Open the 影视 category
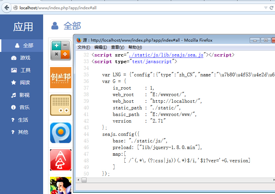Viewport: 275px width, 194px height. point(22,95)
